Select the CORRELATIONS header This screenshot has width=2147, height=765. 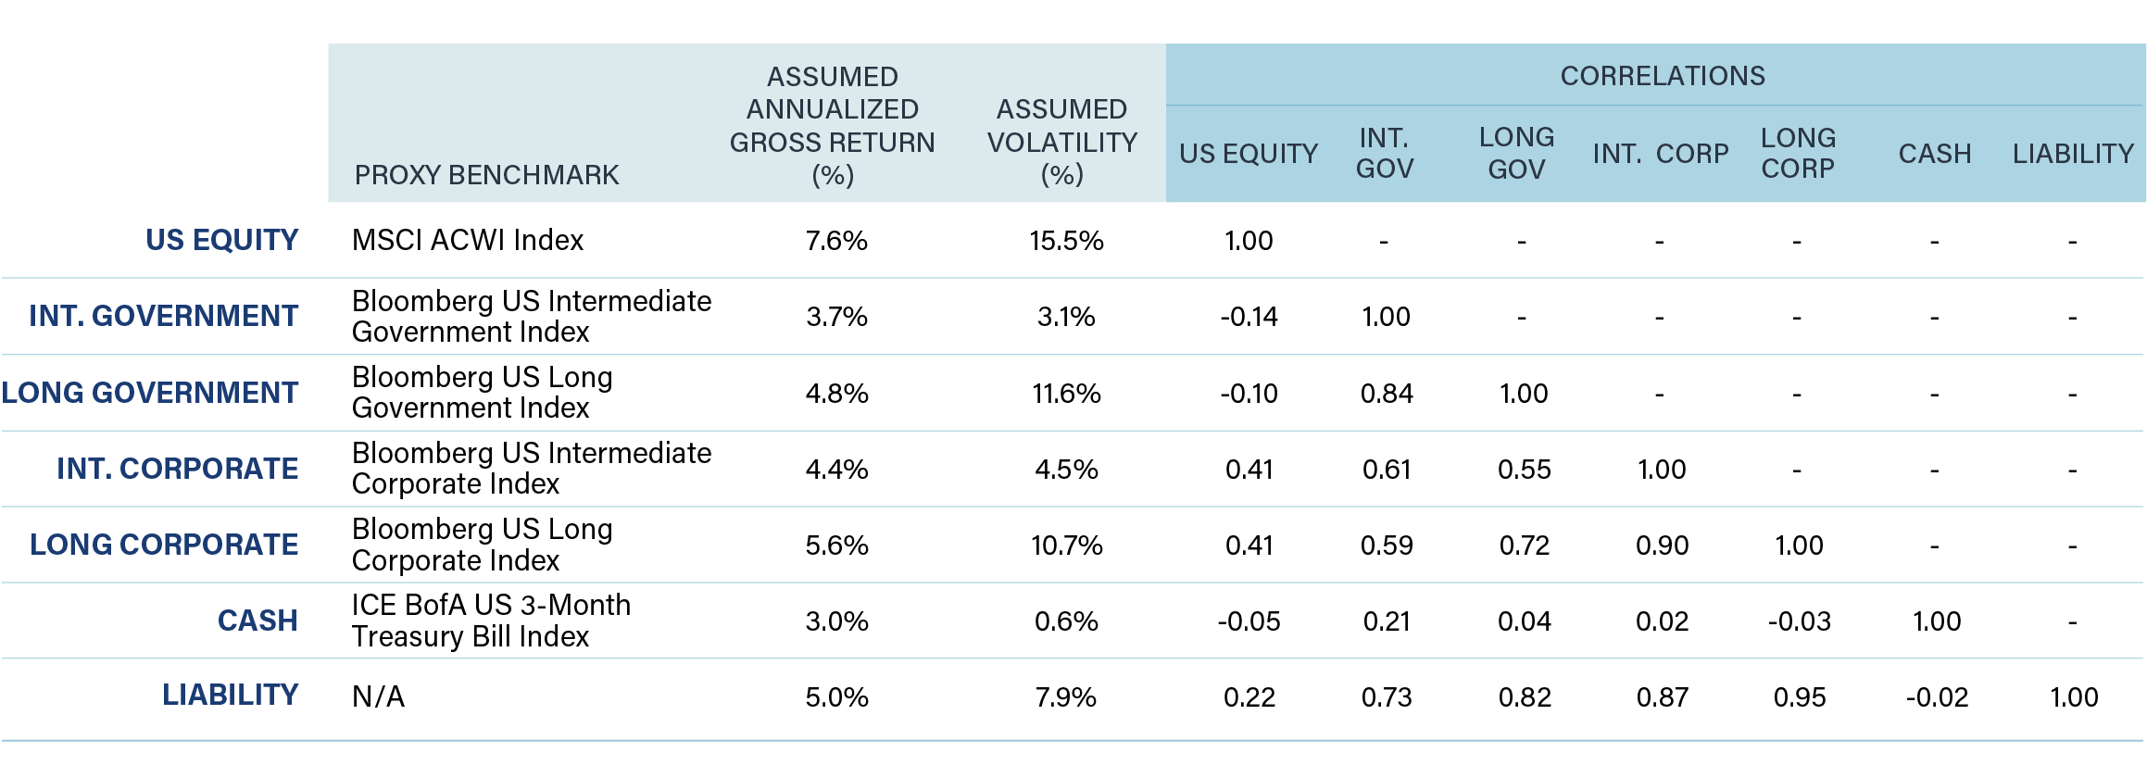pyautogui.click(x=1662, y=76)
